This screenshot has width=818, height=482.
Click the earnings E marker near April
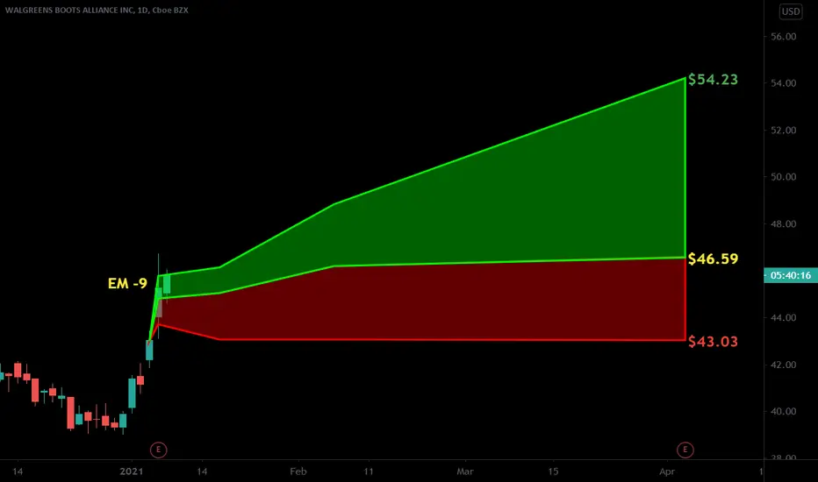685,450
